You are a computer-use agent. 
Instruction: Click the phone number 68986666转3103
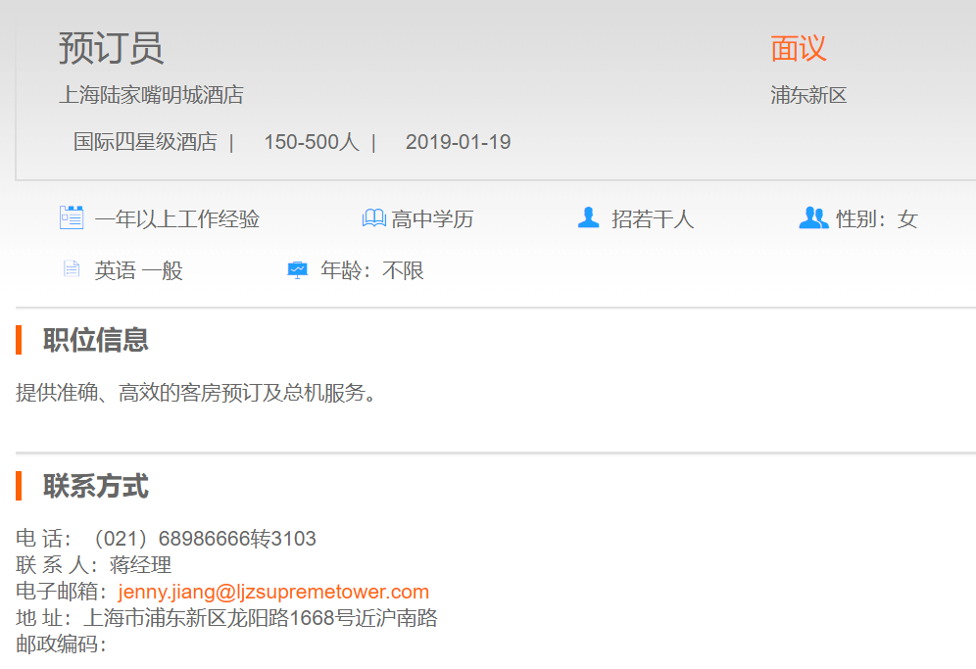(236, 539)
